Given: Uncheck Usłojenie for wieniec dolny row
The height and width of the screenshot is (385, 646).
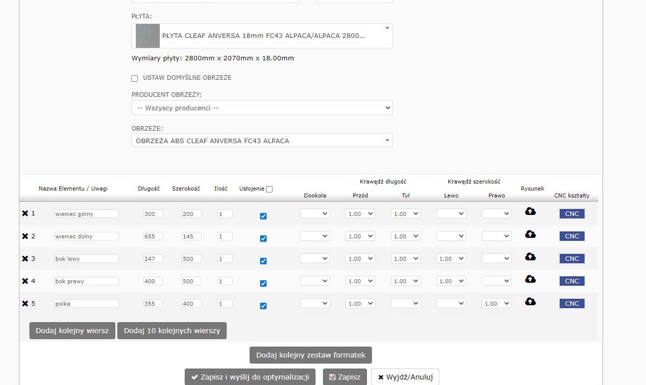Looking at the screenshot, I should (x=263, y=238).
